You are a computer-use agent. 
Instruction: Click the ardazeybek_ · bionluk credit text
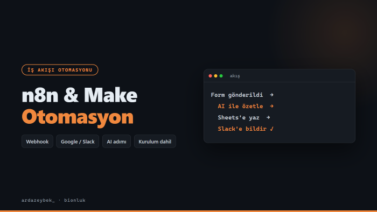pos(53,200)
